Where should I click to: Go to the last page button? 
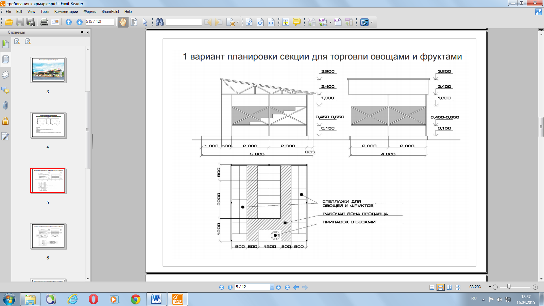[287, 287]
